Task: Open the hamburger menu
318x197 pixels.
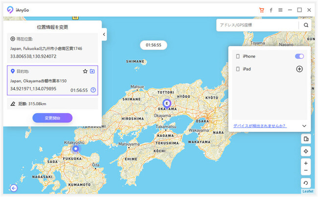Action: [x=280, y=10]
